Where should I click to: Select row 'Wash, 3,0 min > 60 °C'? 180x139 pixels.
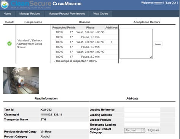point(85,42)
